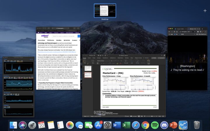Add a new desktop with plus button

[x=205, y=10]
